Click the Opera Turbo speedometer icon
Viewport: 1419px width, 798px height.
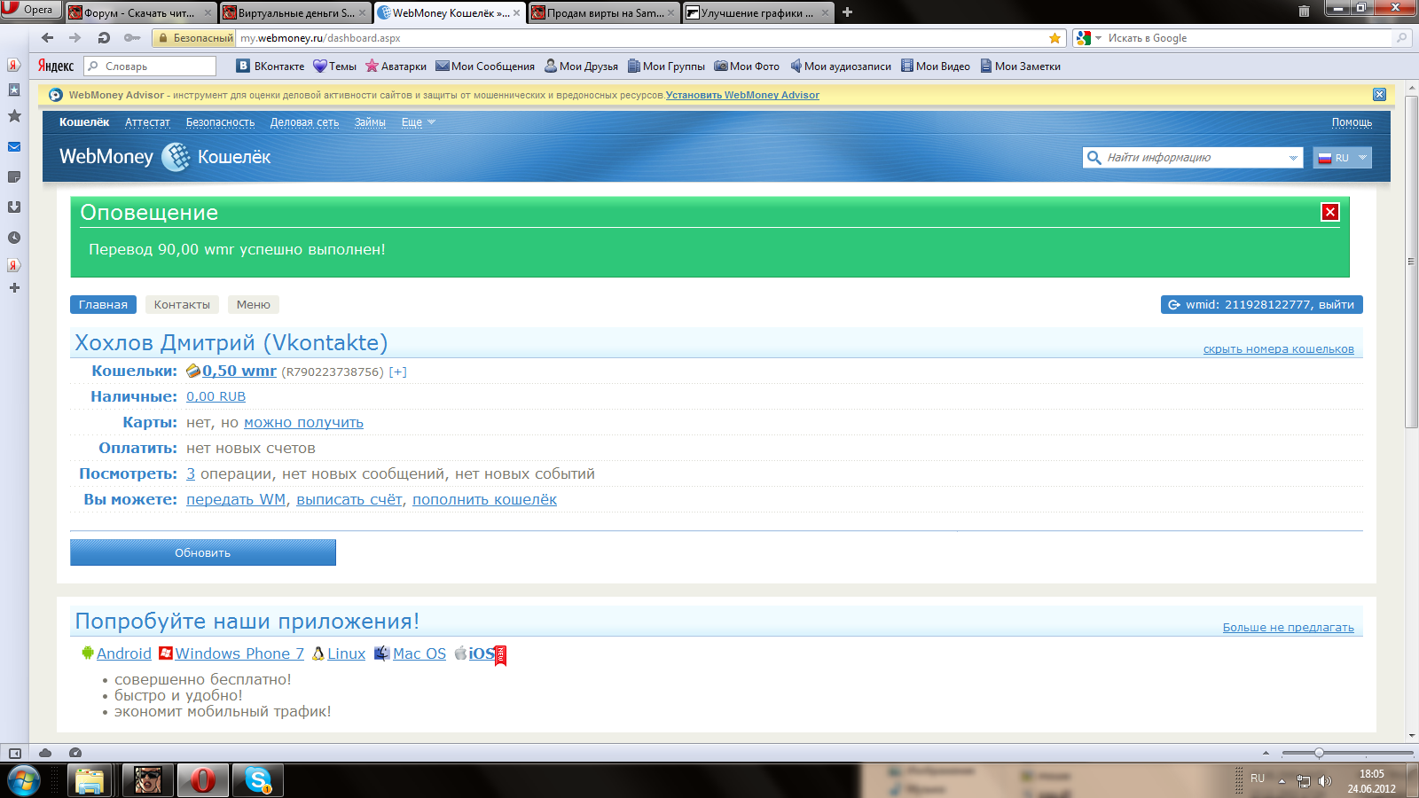pyautogui.click(x=75, y=753)
